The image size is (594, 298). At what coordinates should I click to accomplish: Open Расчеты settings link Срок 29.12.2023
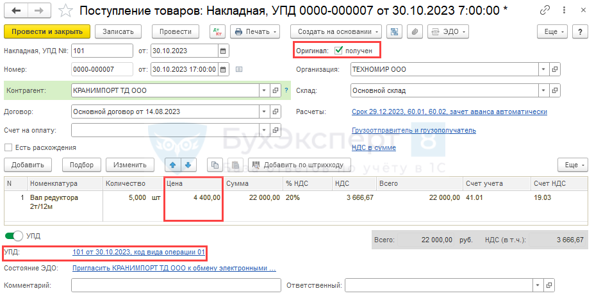coord(449,112)
